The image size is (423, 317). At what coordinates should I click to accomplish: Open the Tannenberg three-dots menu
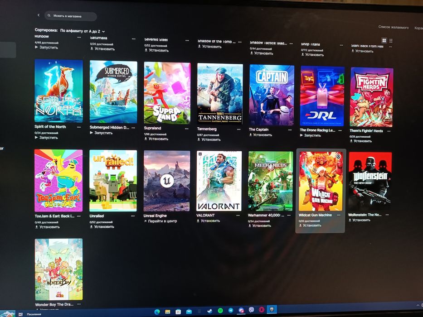239,130
